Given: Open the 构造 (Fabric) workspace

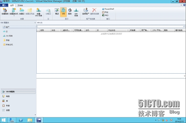Looking at the screenshot, I should (18, 97).
